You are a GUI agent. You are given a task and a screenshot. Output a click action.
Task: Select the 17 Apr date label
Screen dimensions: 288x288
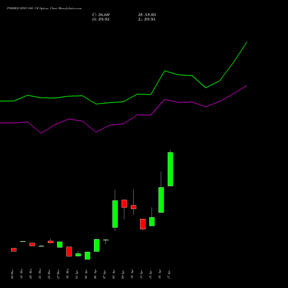point(169,274)
